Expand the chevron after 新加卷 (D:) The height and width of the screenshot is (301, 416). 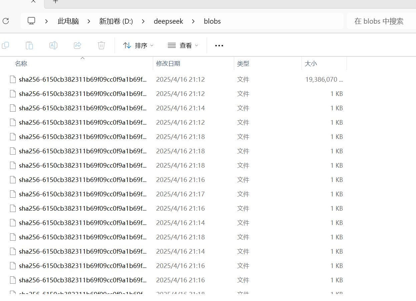(143, 21)
